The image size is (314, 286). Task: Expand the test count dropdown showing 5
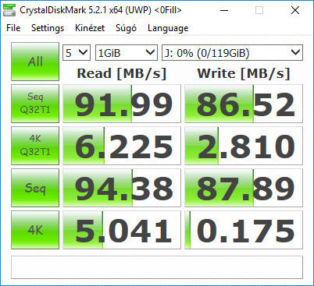77,53
